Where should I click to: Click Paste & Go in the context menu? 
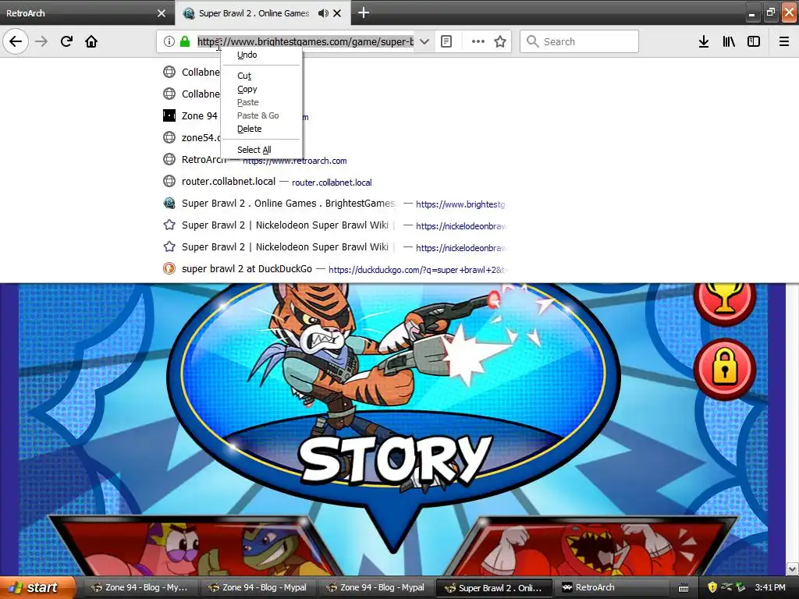(x=262, y=115)
